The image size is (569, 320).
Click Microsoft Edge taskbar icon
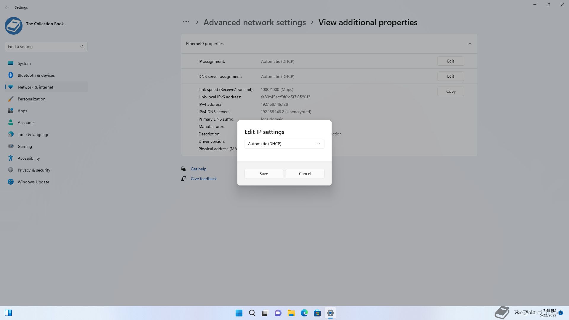coord(304,313)
